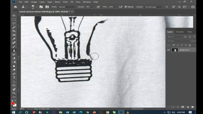The height and width of the screenshot is (114, 203).
Task: Select the Blur tool
Action: coord(14,66)
